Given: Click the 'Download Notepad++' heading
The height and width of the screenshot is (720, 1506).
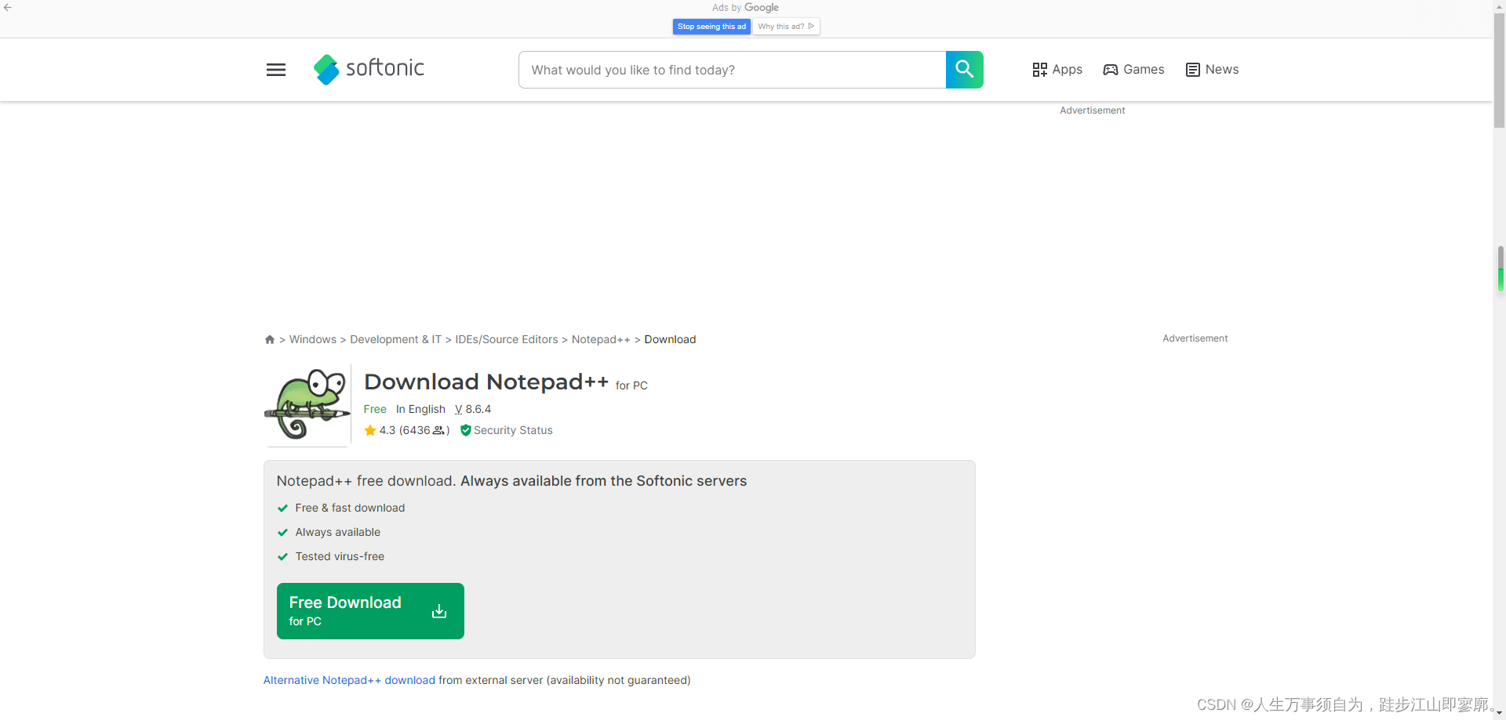Looking at the screenshot, I should (486, 382).
